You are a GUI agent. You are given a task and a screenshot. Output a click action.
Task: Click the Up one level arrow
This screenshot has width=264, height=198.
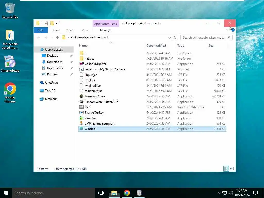(x=57, y=38)
